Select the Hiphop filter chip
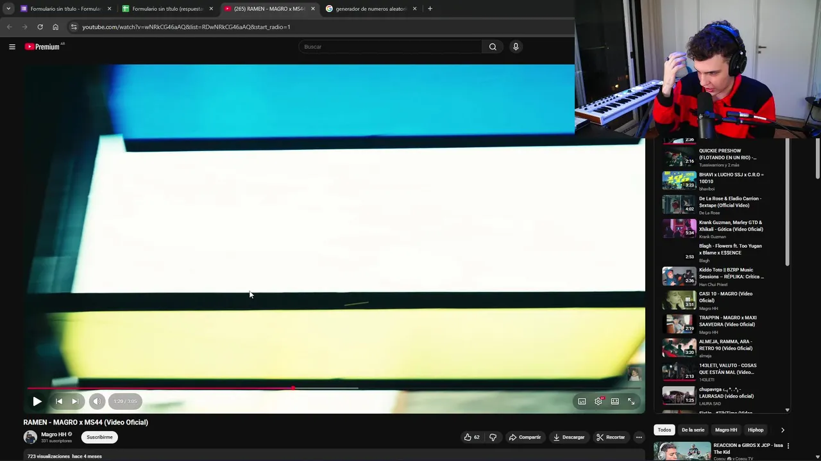 coord(756,430)
